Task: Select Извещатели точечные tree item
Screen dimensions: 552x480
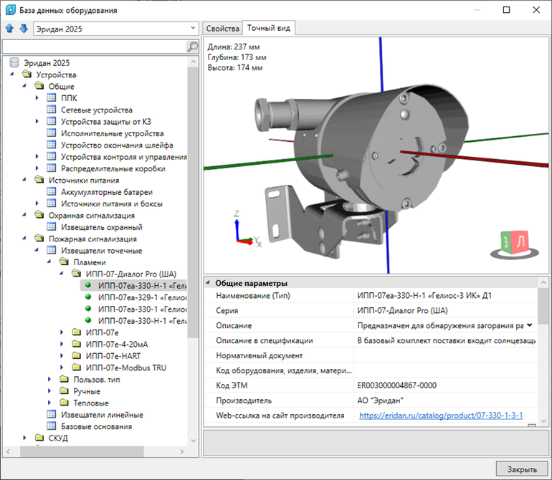Action: (x=101, y=250)
